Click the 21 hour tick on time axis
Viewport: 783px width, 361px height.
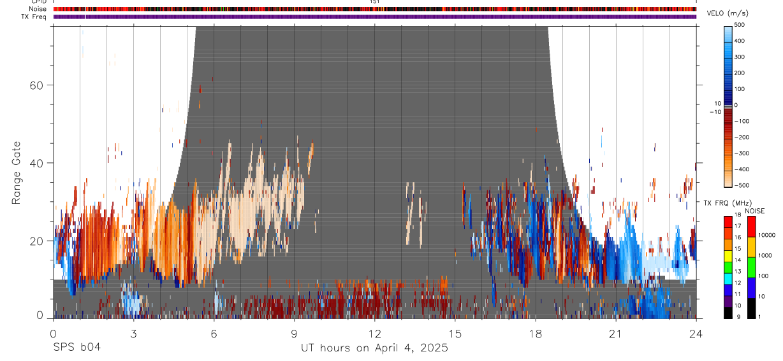pyautogui.click(x=615, y=333)
